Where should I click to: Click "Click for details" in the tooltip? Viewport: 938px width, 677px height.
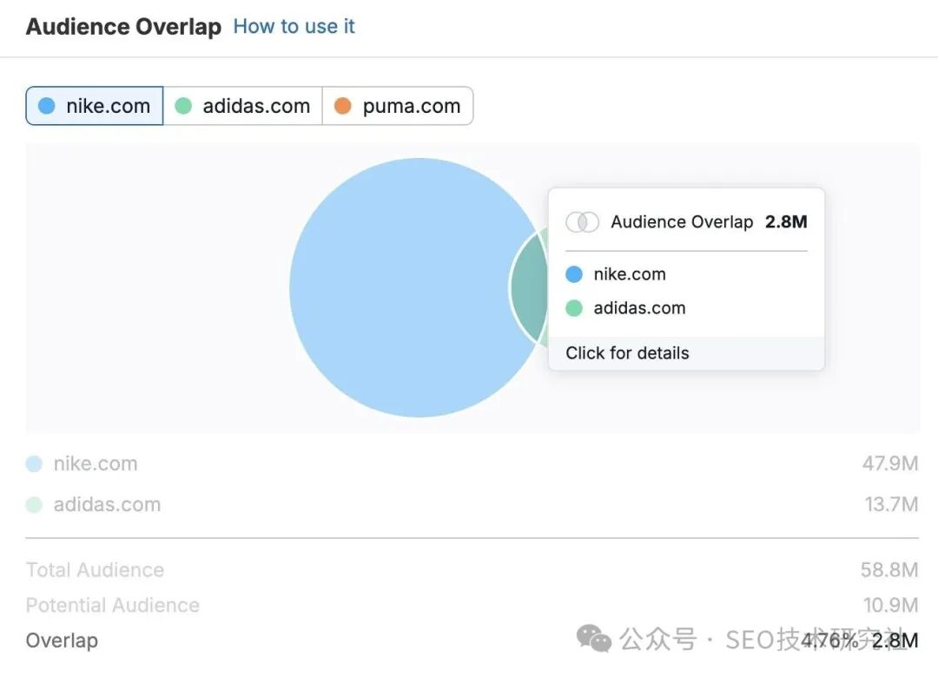[627, 353]
